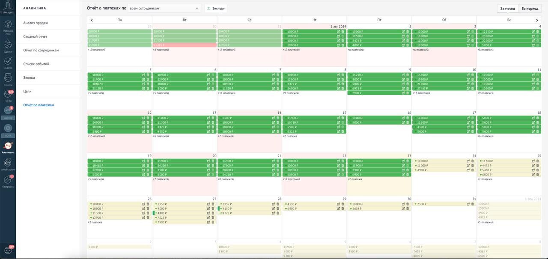Click edit icon on 8 725 ₽ payment

273,213
